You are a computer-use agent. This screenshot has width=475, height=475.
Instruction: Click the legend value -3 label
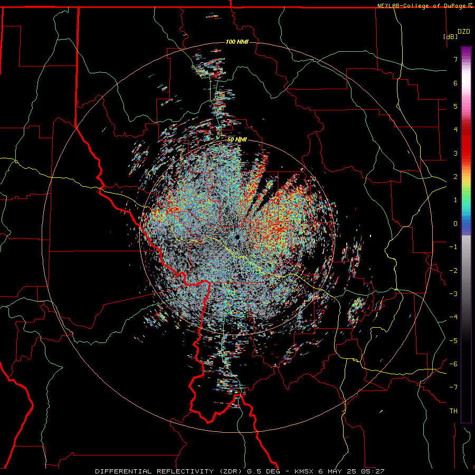point(453,294)
